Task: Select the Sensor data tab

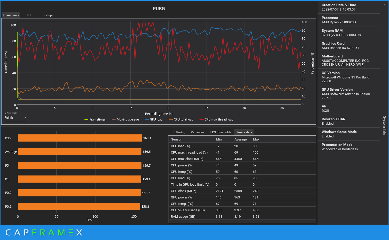Action: [x=244, y=132]
